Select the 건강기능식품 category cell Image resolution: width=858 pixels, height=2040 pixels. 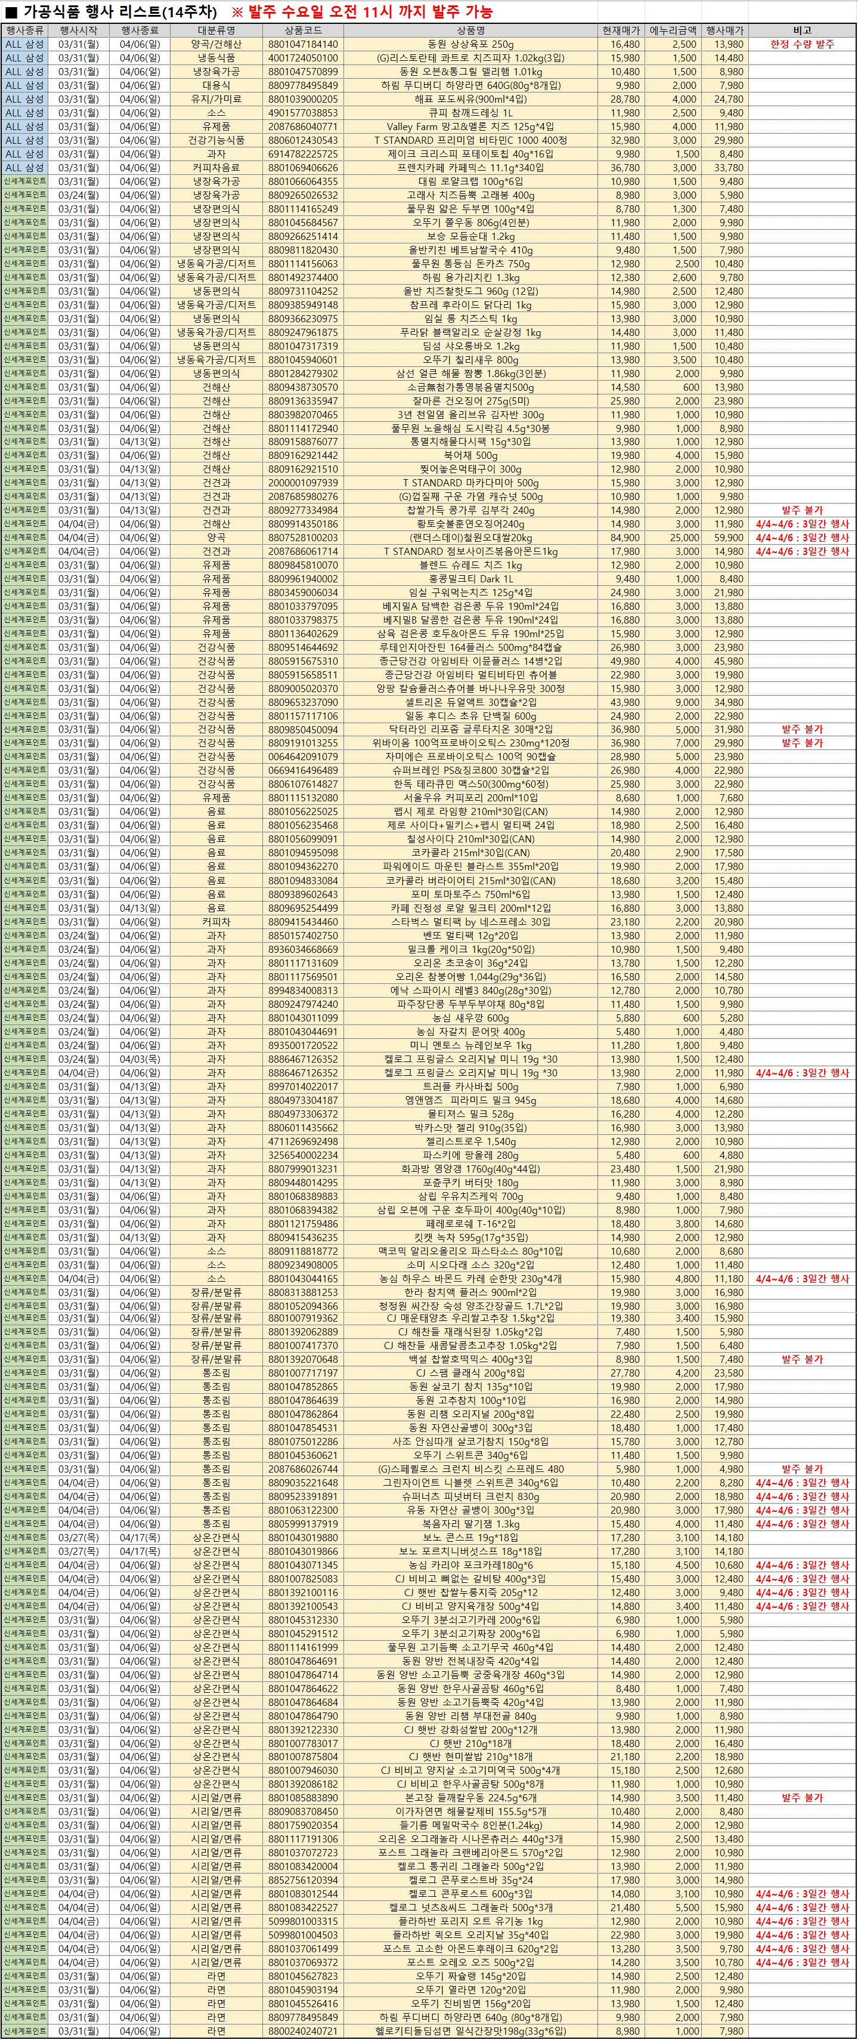[x=216, y=140]
